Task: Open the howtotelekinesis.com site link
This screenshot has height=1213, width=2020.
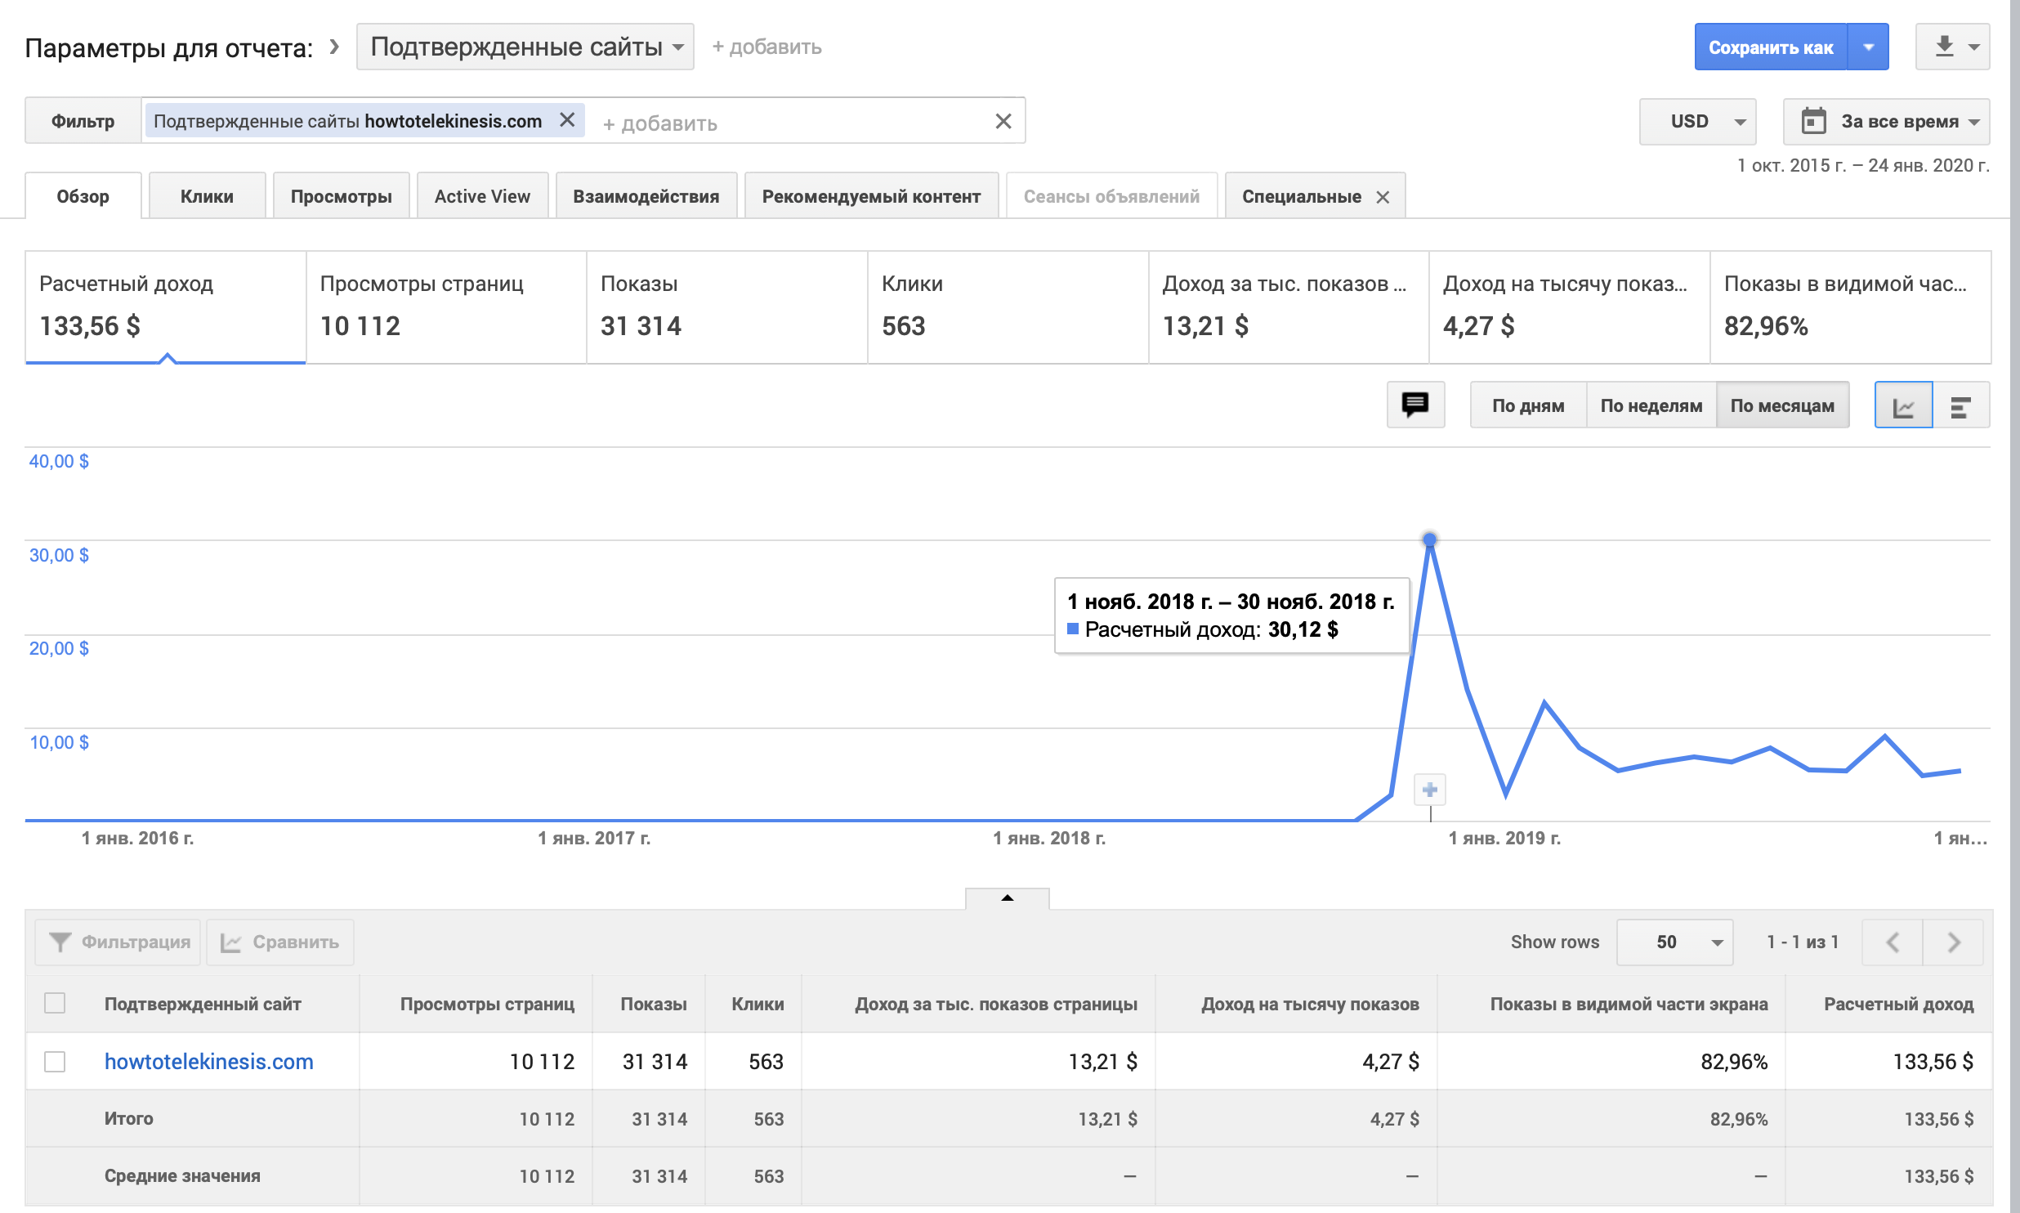Action: pos(208,1061)
